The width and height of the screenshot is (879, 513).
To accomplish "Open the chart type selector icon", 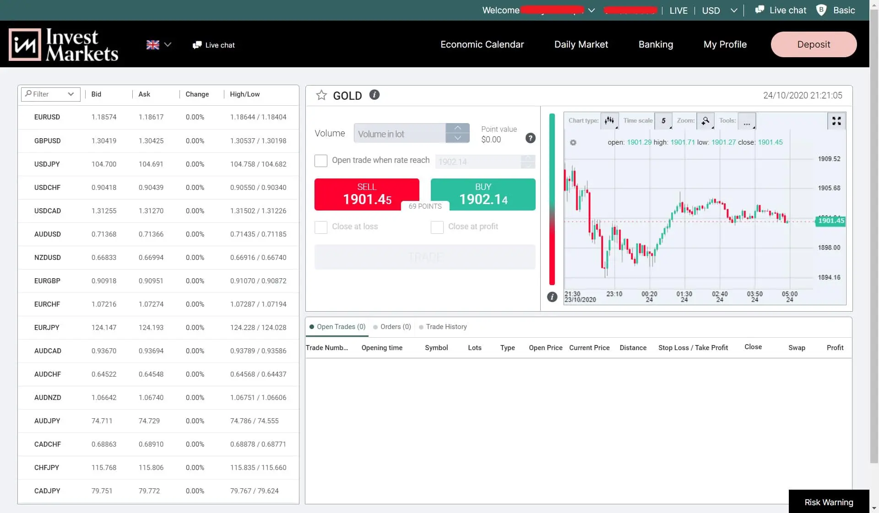I will click(609, 120).
